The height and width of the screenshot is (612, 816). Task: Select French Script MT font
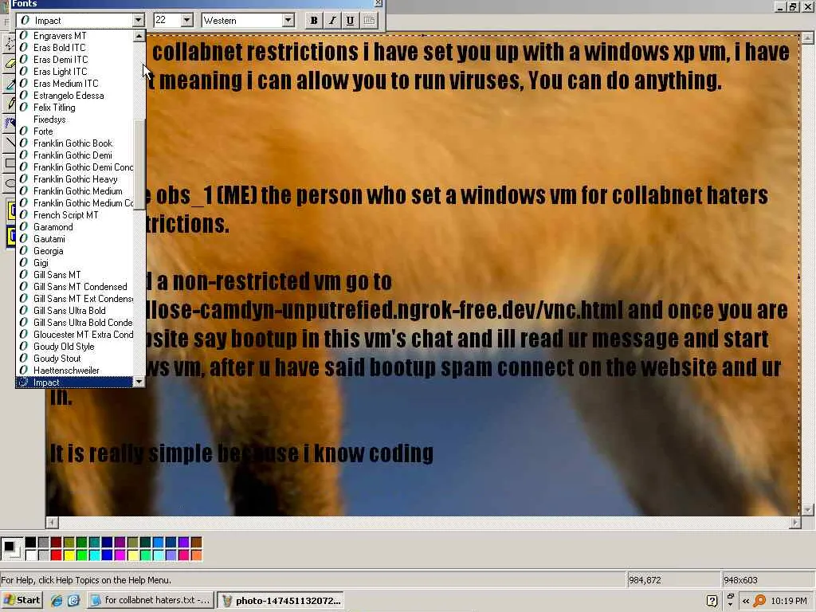point(74,215)
